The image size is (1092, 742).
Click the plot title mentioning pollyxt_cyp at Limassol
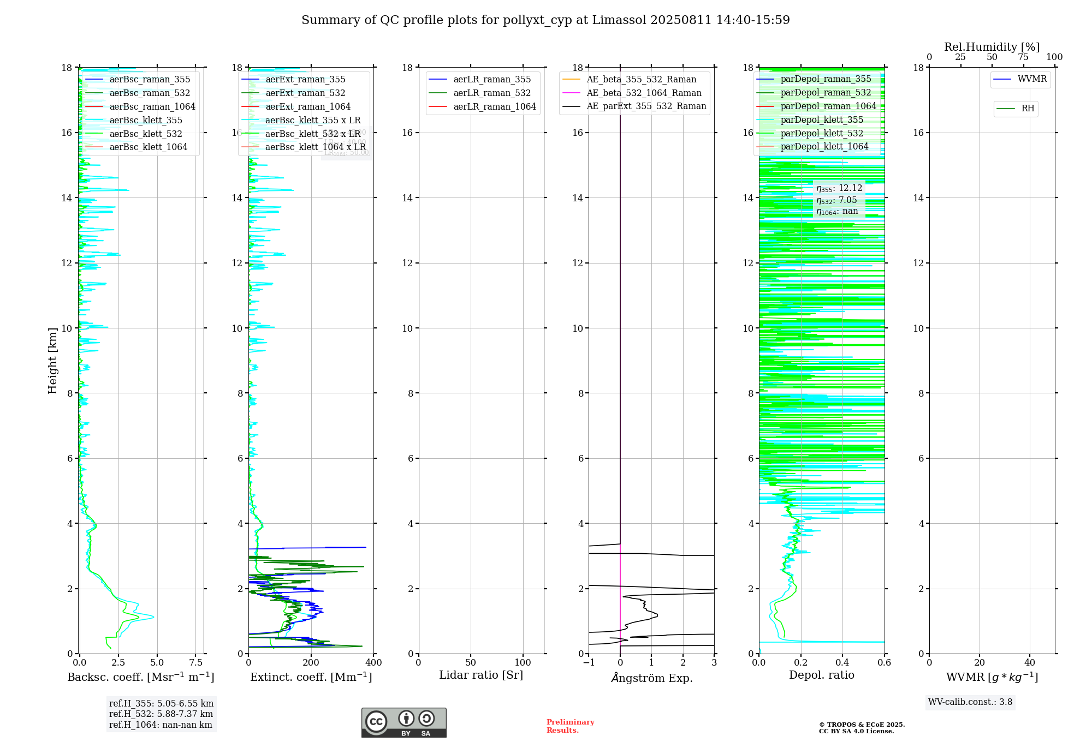[545, 20]
